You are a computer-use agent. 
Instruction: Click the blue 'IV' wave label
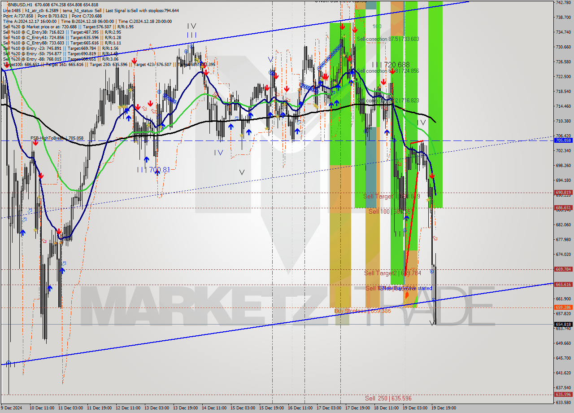[x=218, y=153]
